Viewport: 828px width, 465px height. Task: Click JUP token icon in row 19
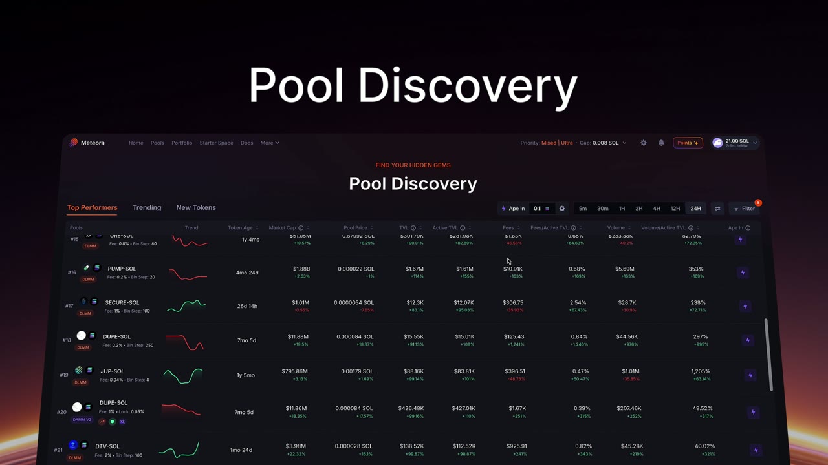[79, 371]
